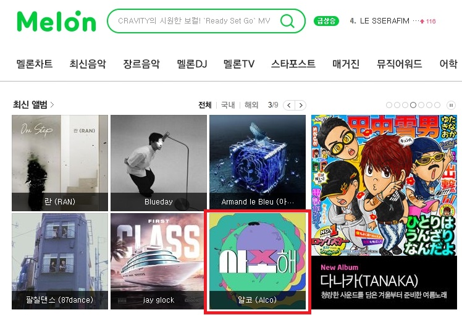Screen dimensions: 462x315
Task: Open the 다나카(TANAKA) New Album banner
Action: pos(384,212)
